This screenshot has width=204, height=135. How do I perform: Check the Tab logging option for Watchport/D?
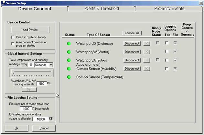167,43
